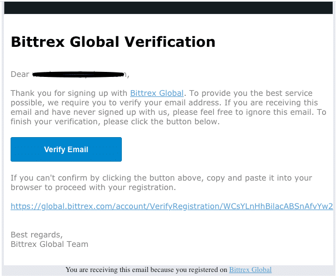Image resolution: width=336 pixels, height=277 pixels.
Task: Follow the Bittrex Global link in footer
Action: (250, 270)
